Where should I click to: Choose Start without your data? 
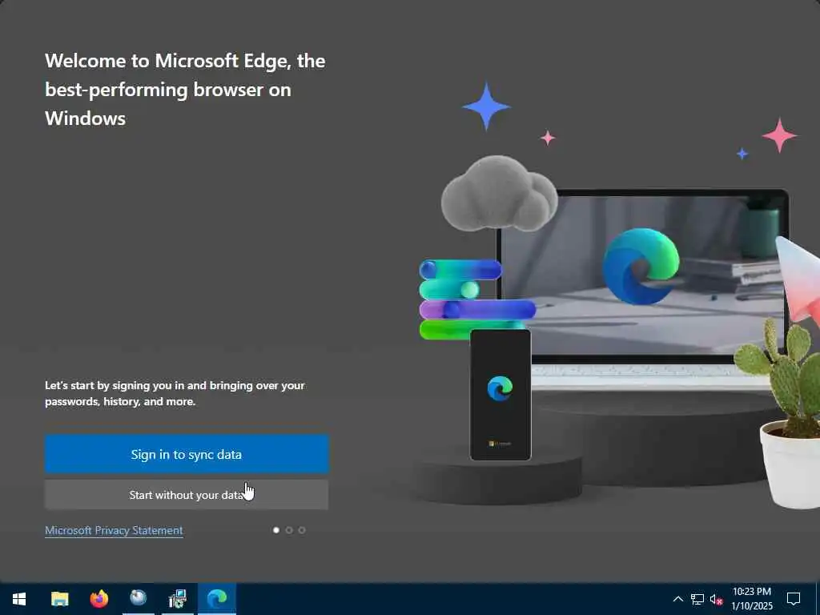click(187, 495)
